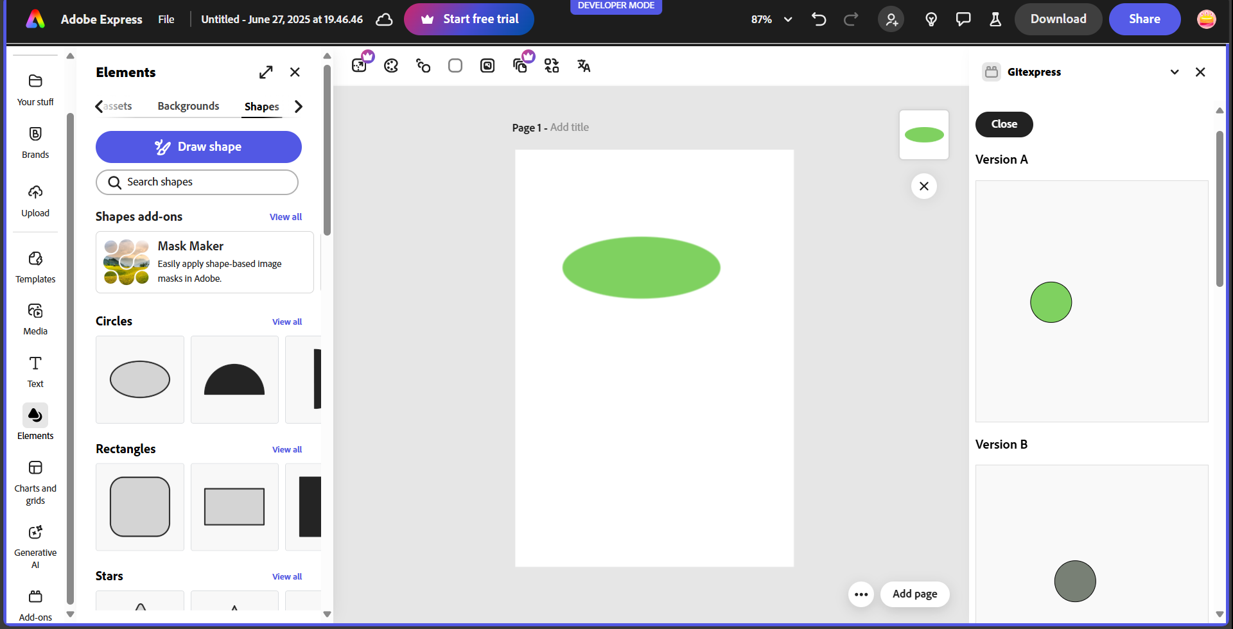This screenshot has width=1233, height=629.
Task: Select the Text tool in sidebar
Action: [x=35, y=372]
